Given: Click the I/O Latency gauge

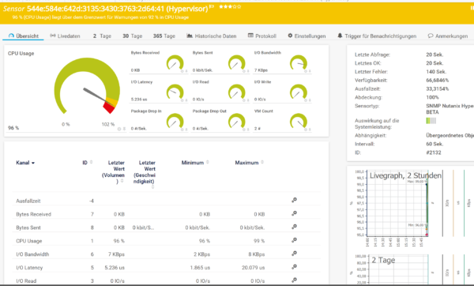Looking at the screenshot, I should coord(175,92).
